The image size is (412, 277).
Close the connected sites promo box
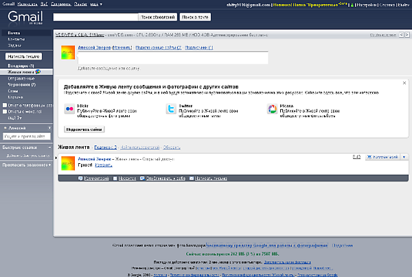click(404, 83)
